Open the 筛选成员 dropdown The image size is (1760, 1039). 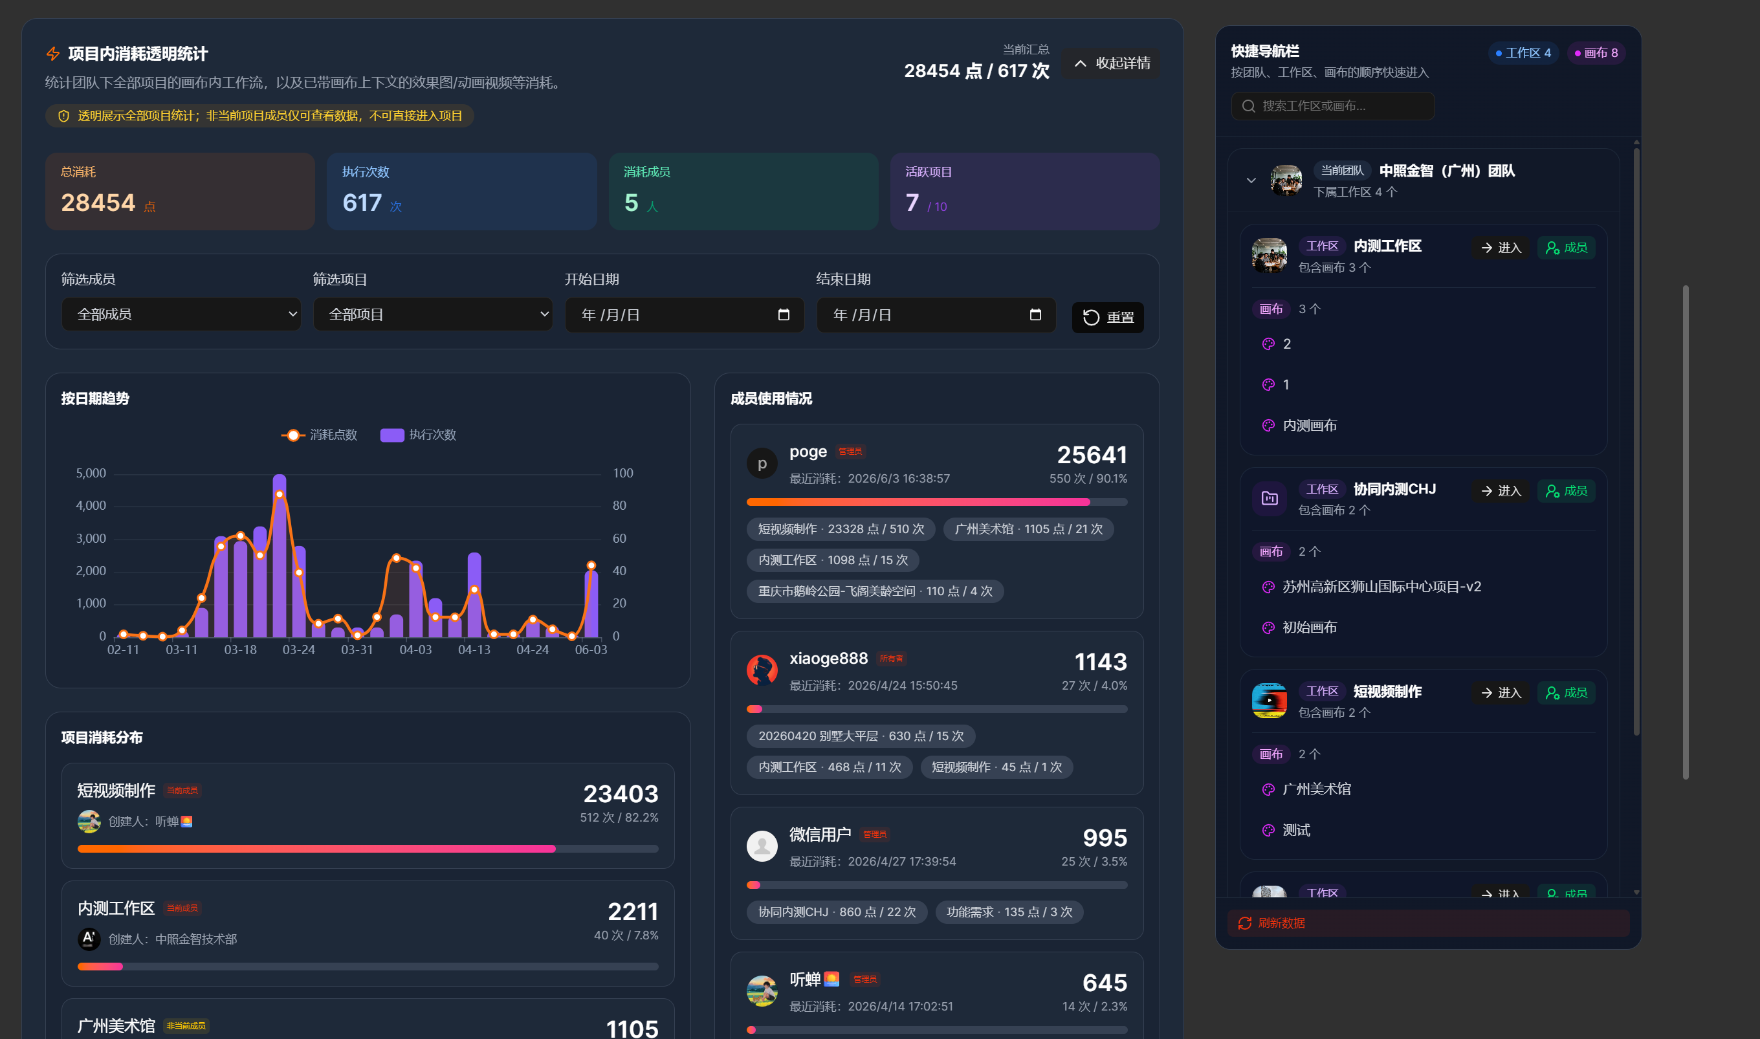[x=181, y=314]
